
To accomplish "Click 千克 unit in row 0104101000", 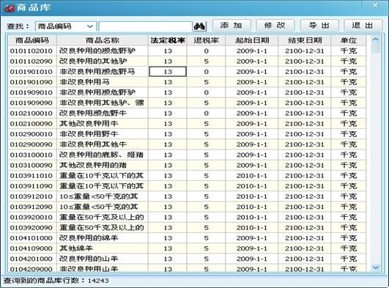I will (x=349, y=238).
